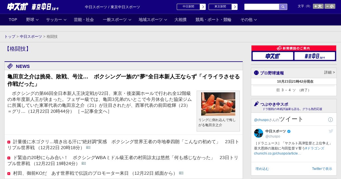Expand the 一般スポーツ dropdown chevron
The height and width of the screenshot is (179, 341).
130,20
